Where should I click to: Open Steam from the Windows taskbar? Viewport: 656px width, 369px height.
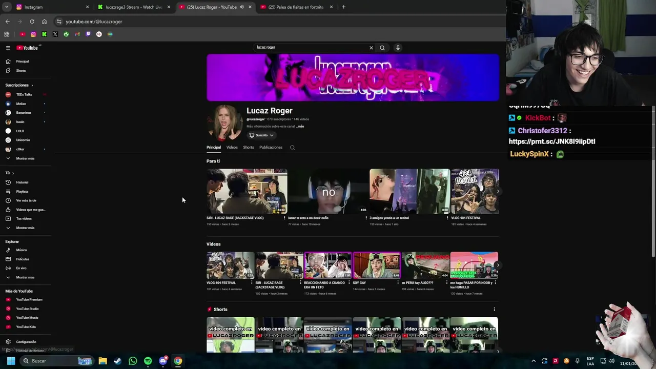click(117, 361)
